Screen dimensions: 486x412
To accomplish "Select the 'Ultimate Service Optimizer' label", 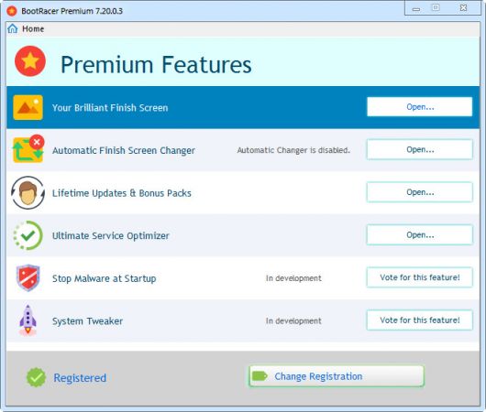I will pos(111,236).
